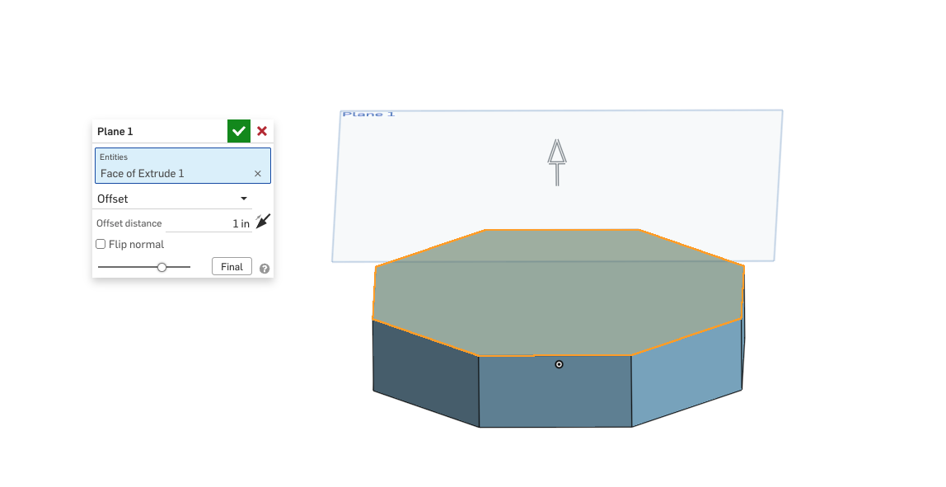Screen dimensions: 946x487
Task: Click the Plane 1 label in the viewport
Action: (368, 115)
